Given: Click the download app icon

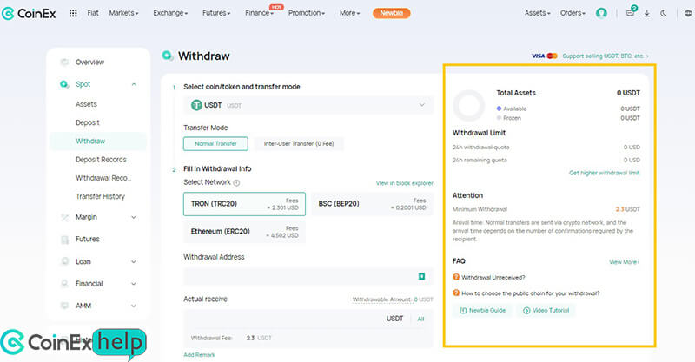Looking at the screenshot, I should click(646, 13).
